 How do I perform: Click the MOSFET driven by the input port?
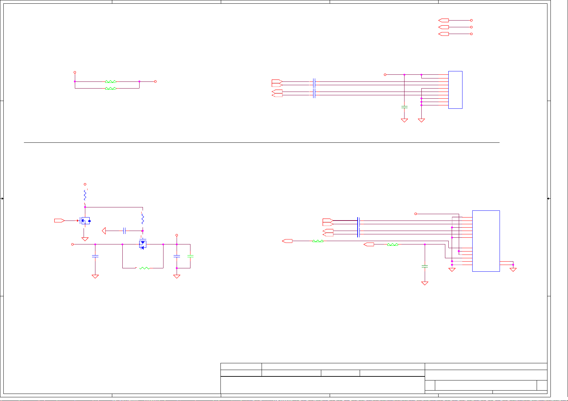point(85,221)
